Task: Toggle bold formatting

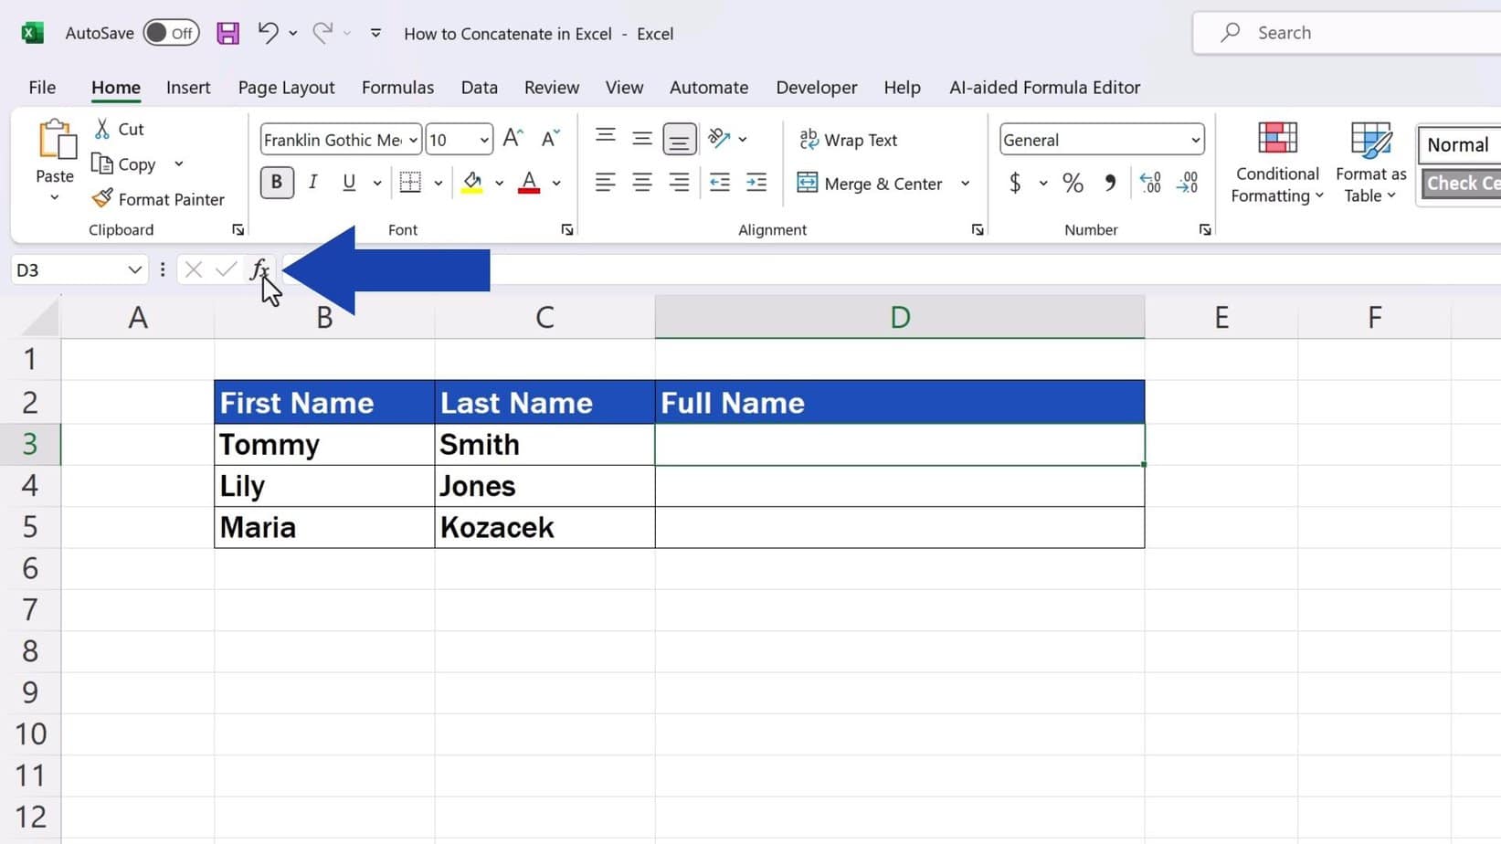Action: pos(276,182)
